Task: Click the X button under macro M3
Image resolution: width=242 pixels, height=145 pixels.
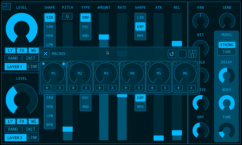Action: click(112, 88)
